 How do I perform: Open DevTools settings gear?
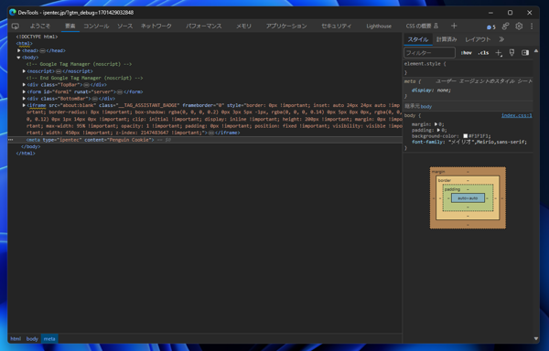coord(519,27)
